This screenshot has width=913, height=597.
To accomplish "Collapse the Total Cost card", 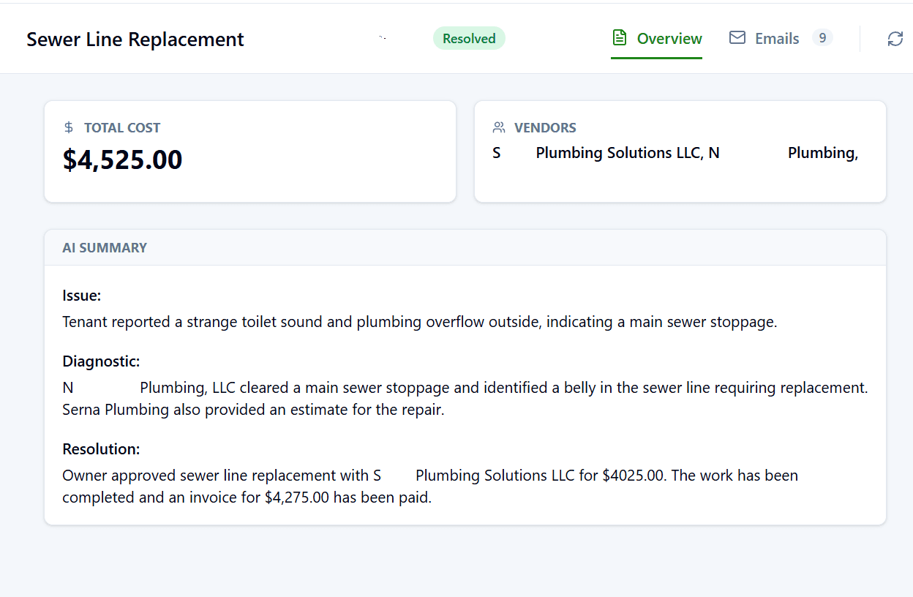I will click(x=249, y=151).
